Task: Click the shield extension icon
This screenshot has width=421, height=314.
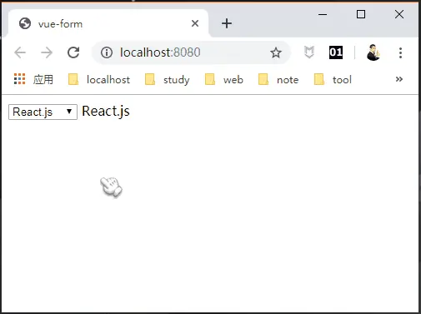Action: pos(309,52)
